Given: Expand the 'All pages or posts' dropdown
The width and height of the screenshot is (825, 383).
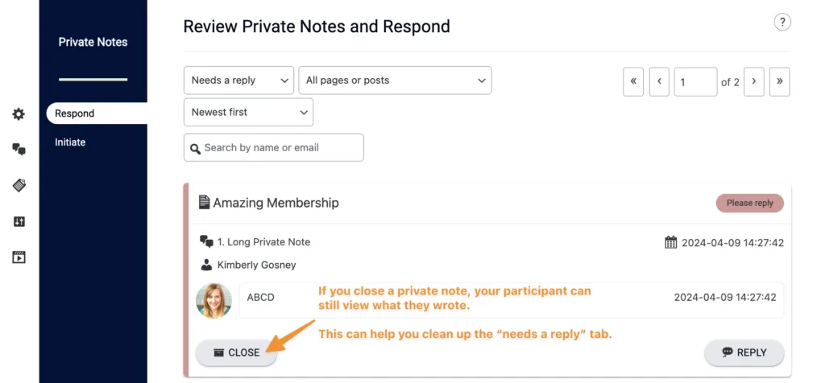Looking at the screenshot, I should click(395, 80).
